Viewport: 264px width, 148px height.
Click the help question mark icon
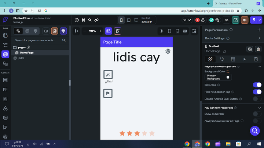point(77,20)
